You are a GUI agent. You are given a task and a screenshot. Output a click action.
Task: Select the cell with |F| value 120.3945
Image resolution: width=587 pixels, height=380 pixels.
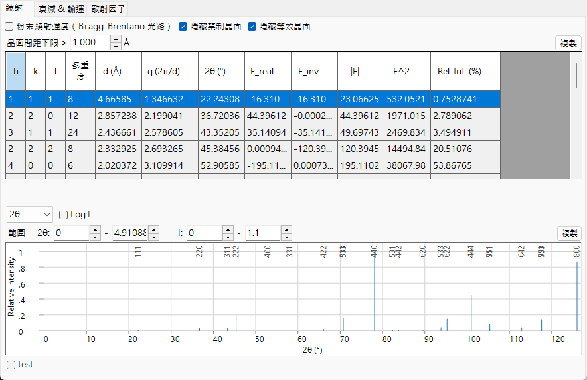point(361,149)
